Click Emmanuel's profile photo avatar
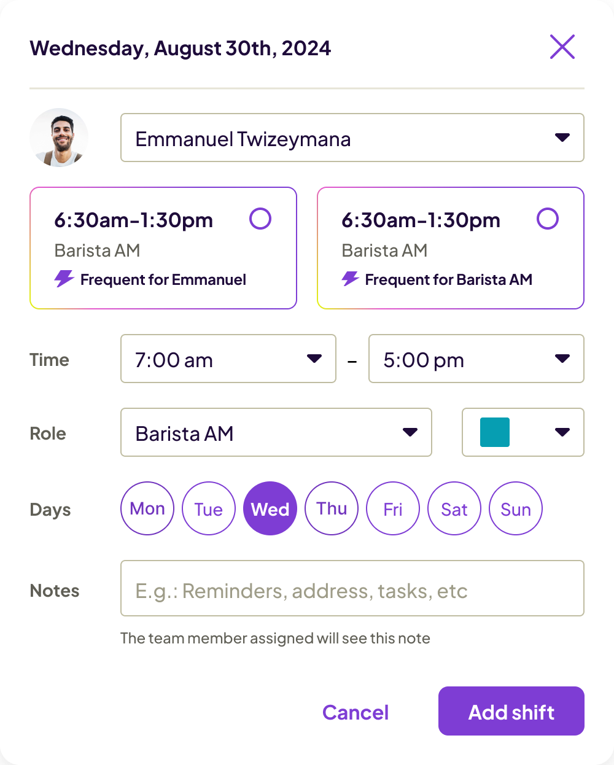Image resolution: width=614 pixels, height=765 pixels. click(59, 138)
